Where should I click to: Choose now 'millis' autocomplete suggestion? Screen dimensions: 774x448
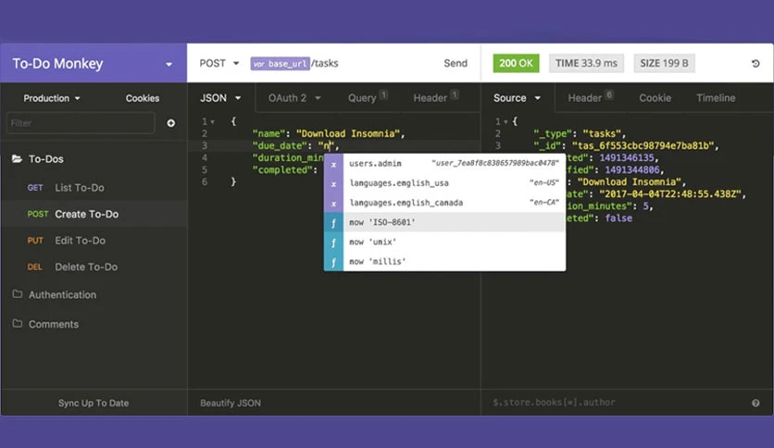[444, 262]
